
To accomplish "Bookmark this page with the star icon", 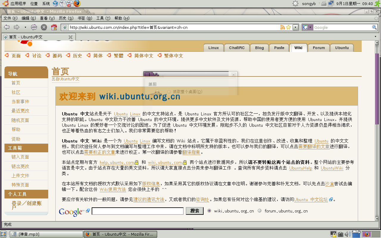I will 288,27.
